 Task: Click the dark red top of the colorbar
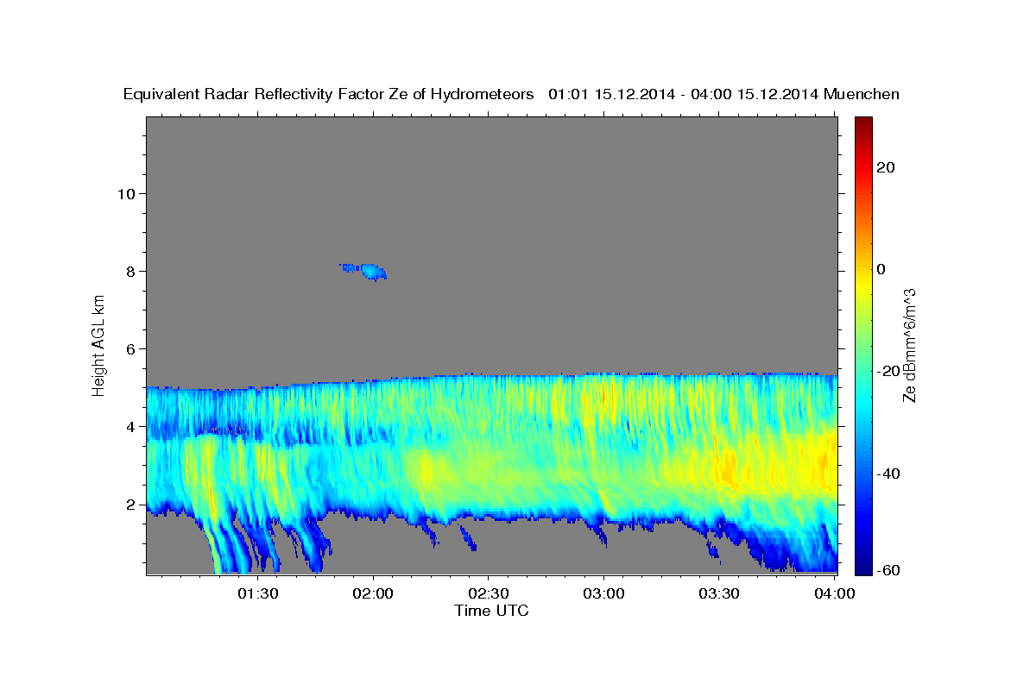click(863, 125)
